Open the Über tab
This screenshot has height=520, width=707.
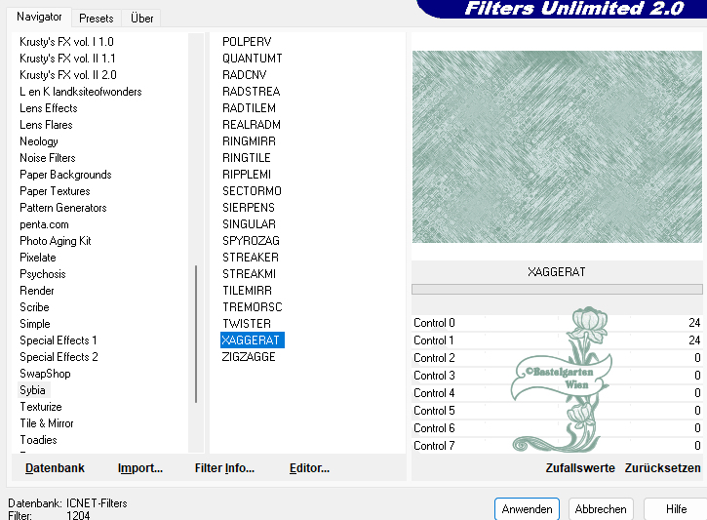click(x=141, y=19)
